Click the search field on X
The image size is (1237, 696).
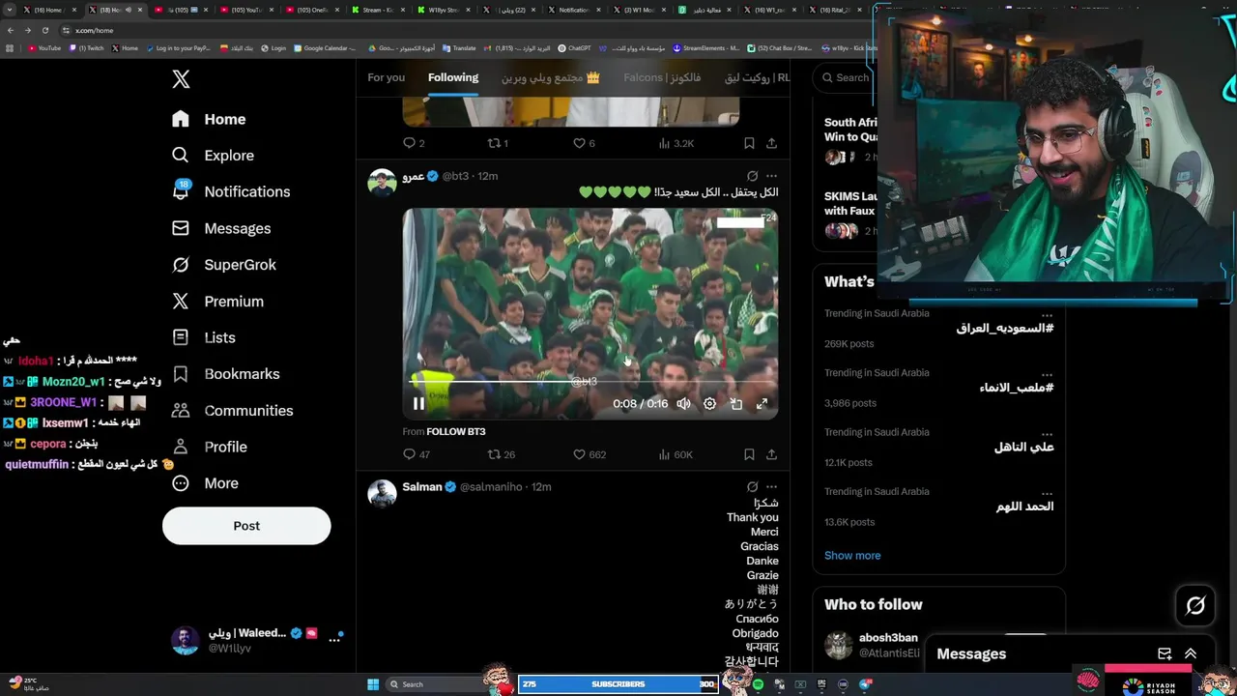(x=849, y=77)
